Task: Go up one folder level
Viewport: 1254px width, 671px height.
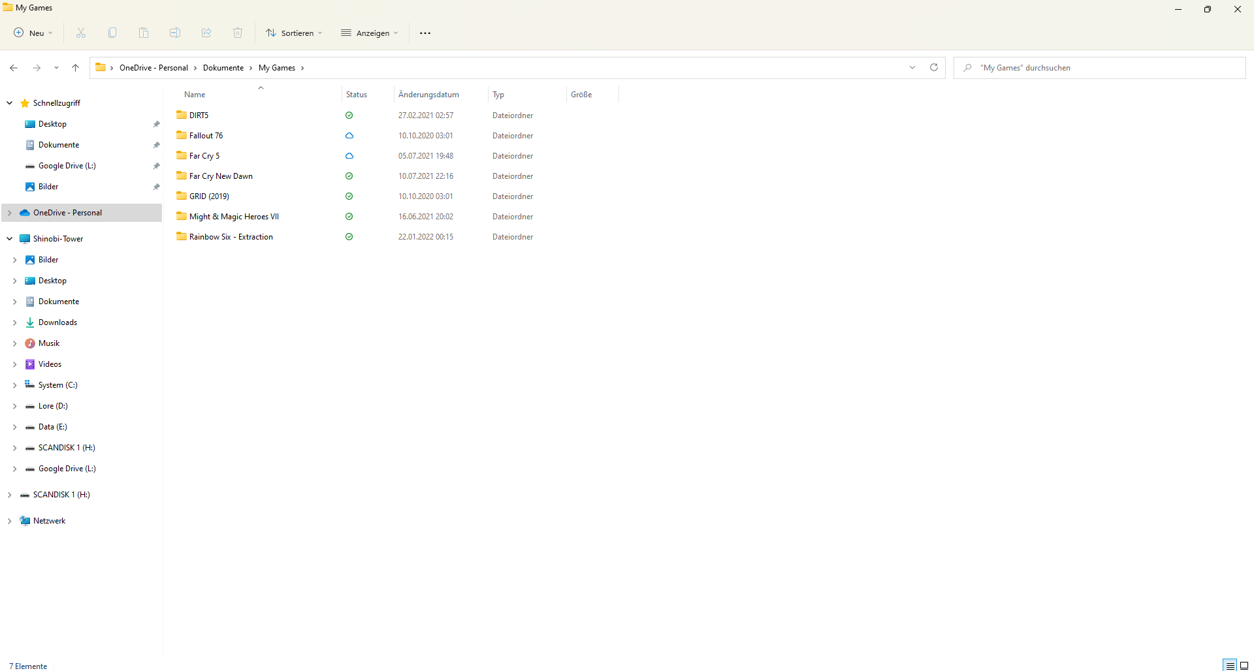Action: click(x=76, y=68)
